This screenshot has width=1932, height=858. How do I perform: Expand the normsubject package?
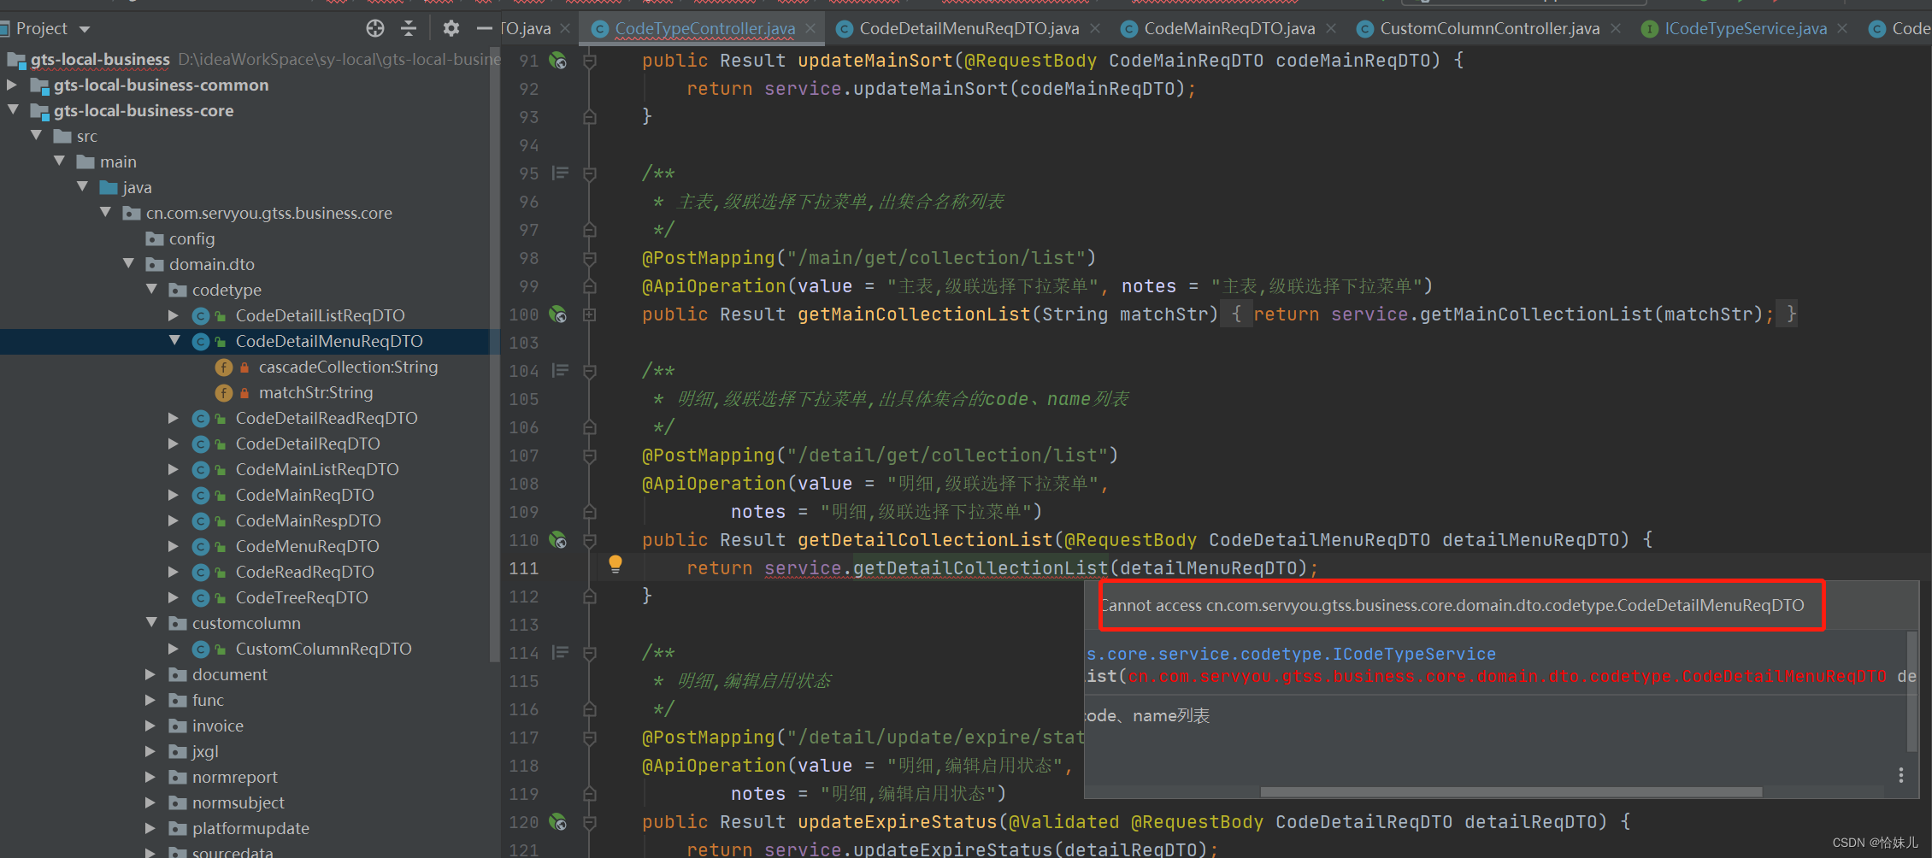pos(150,802)
